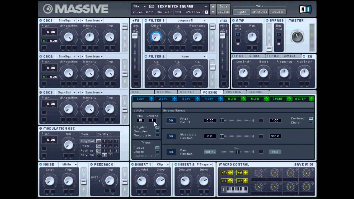The height and width of the screenshot is (199, 354).
Task: Turn on Pitch Cutoff unison spread Off button
Action: coord(171,121)
